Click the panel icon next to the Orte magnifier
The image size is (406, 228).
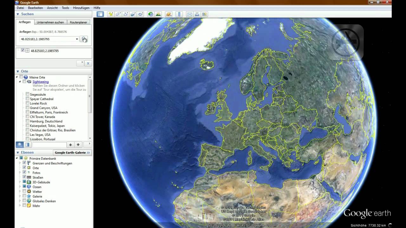pos(27,145)
